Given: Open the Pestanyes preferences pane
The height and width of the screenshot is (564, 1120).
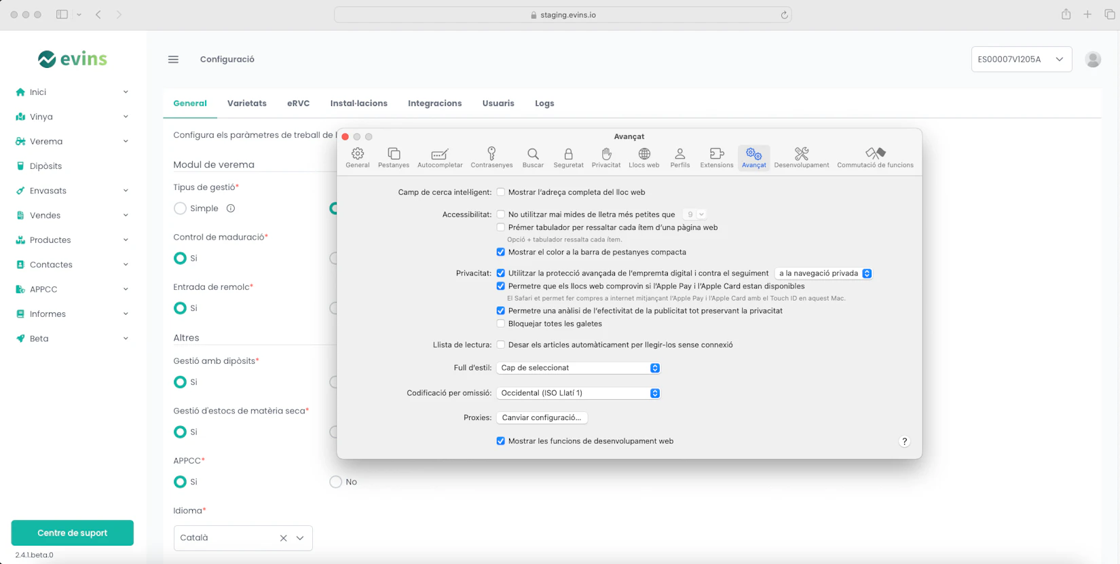Looking at the screenshot, I should coord(393,157).
